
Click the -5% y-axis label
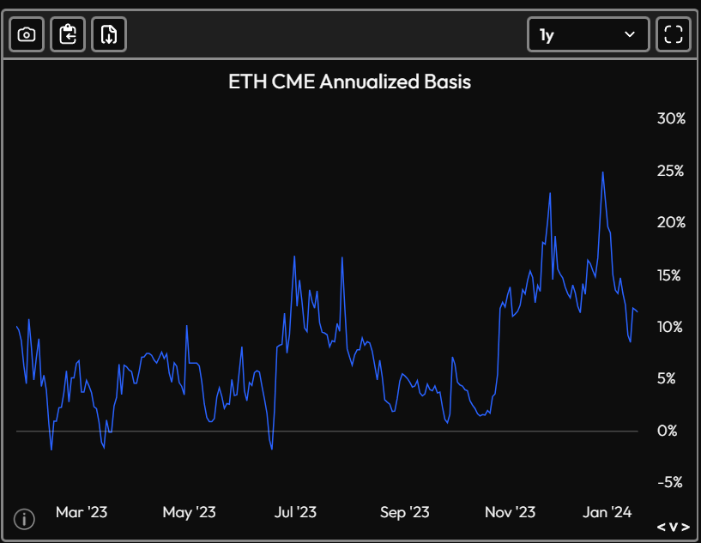click(x=670, y=482)
